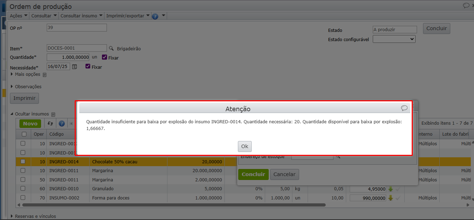This screenshot has height=220, width=474.
Task: Click the Necessidade date field
Action: pyautogui.click(x=58, y=66)
